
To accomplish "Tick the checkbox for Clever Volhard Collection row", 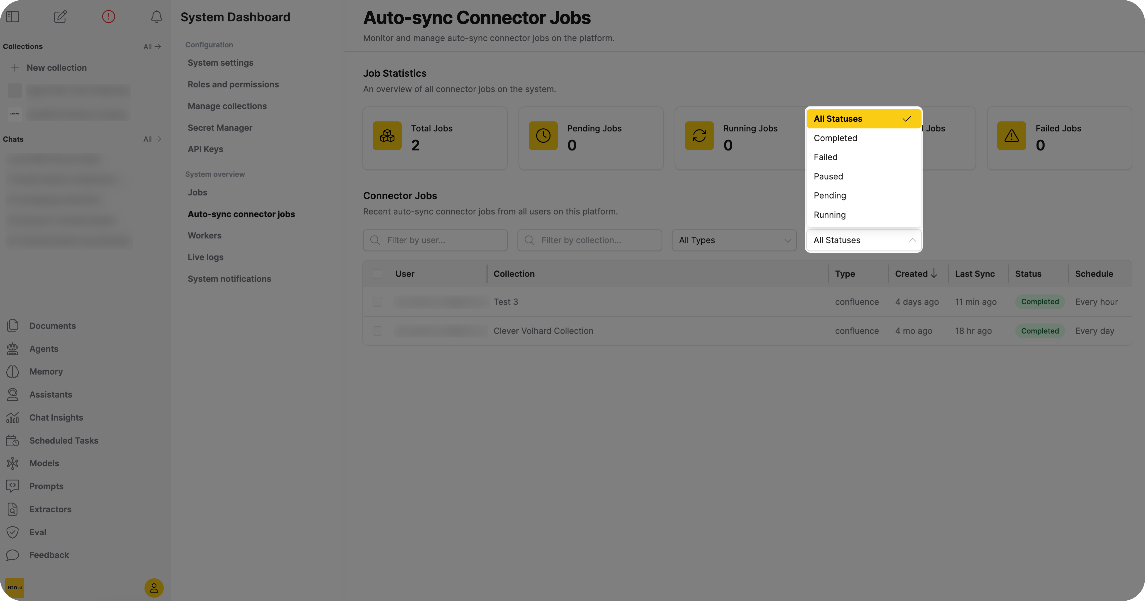I will (x=377, y=331).
